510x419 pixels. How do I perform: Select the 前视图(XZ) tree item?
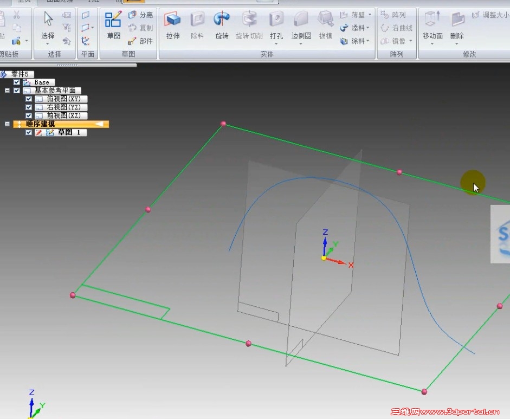tap(61, 115)
